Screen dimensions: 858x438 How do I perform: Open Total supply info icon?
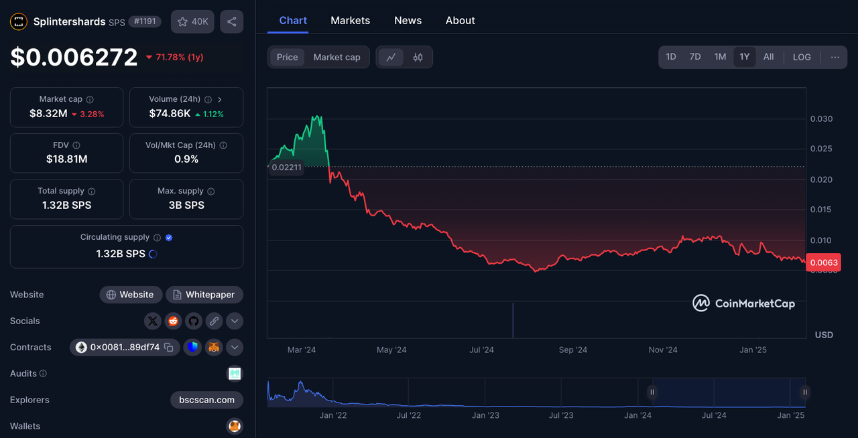(91, 191)
